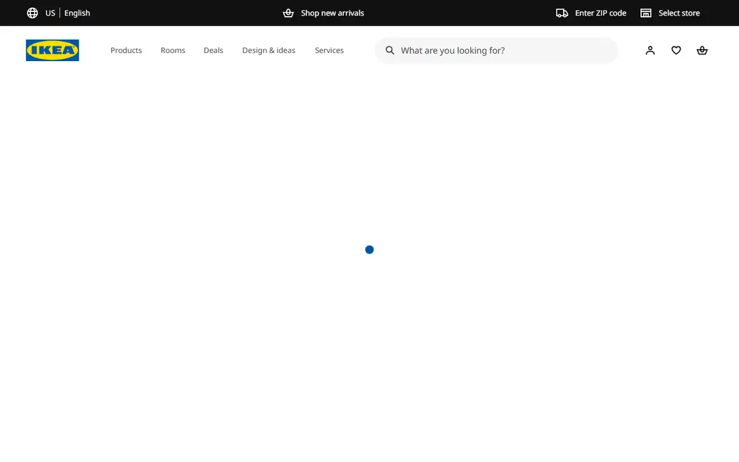Open the favorites heart icon
This screenshot has width=739, height=462.
(x=676, y=50)
